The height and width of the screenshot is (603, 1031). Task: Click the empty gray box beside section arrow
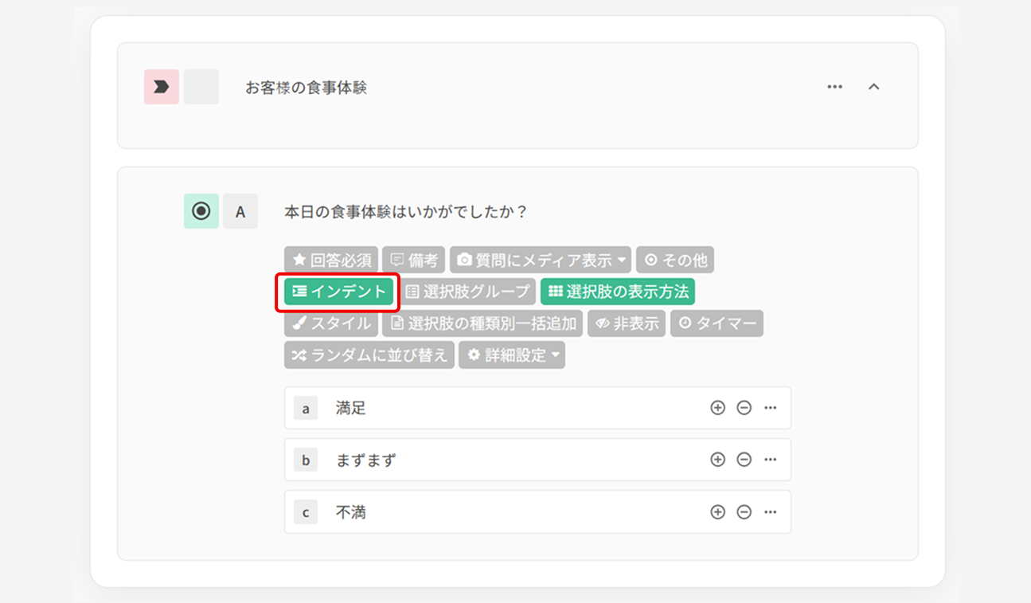click(201, 87)
